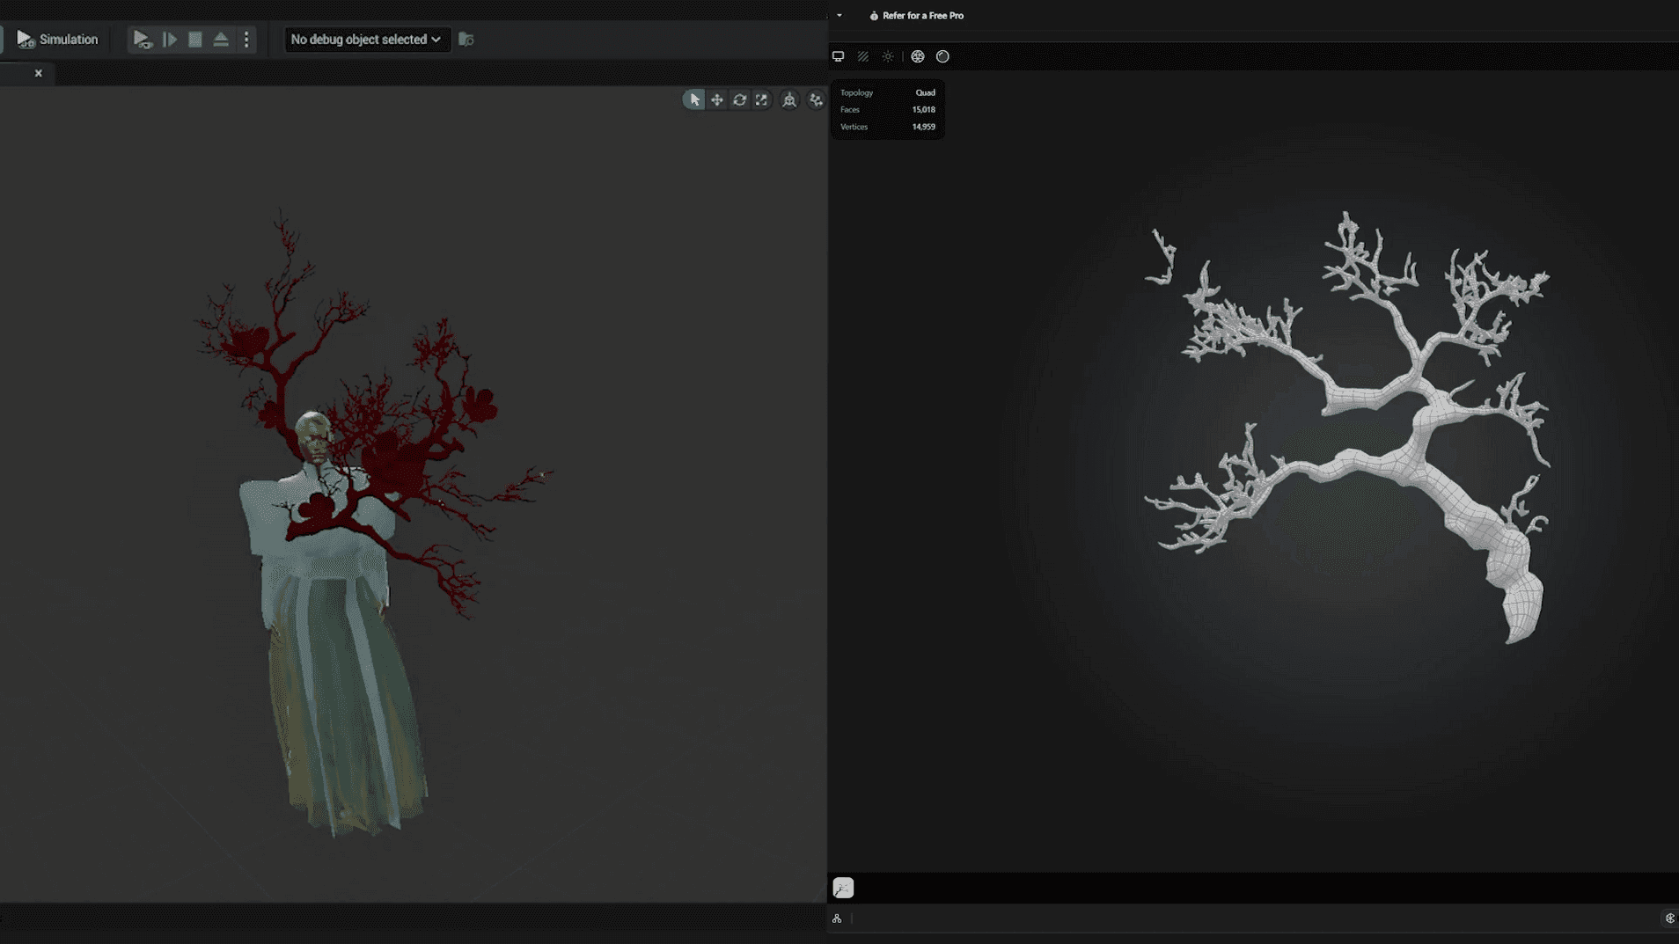Open the 'No debug object selected' dropdown
Screen dimensions: 1679x944
(x=366, y=40)
